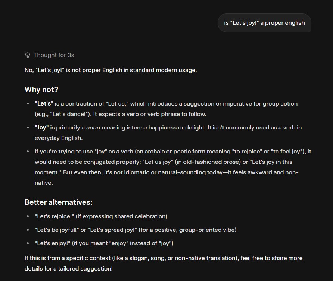Click the "Better alternatives:" heading
The image size is (333, 281).
click(x=58, y=202)
